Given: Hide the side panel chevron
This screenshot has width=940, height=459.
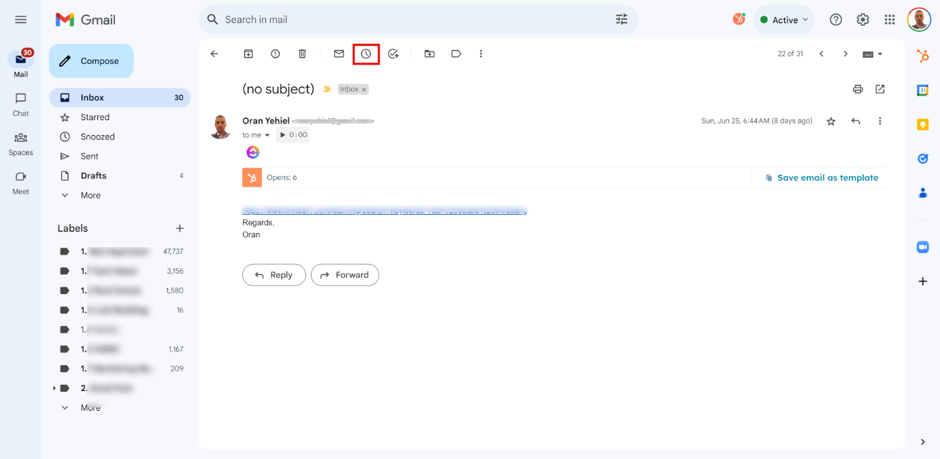Looking at the screenshot, I should tap(923, 442).
